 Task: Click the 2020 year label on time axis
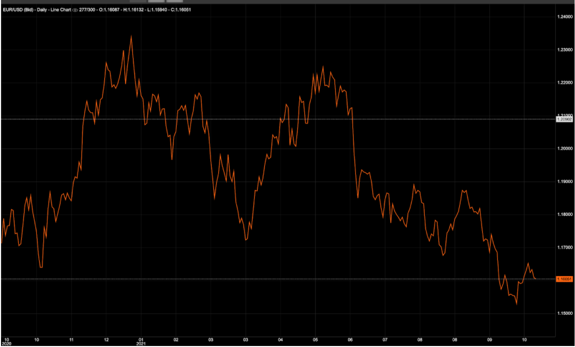click(7, 343)
